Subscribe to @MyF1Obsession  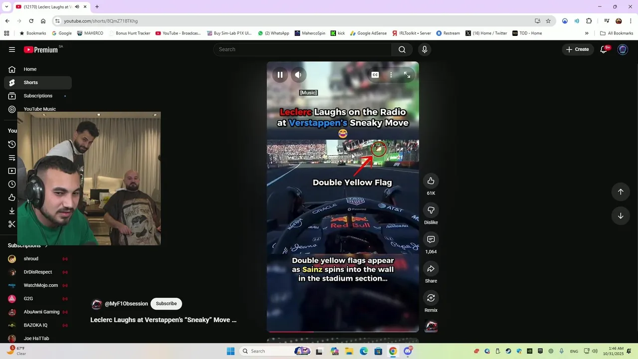click(166, 304)
